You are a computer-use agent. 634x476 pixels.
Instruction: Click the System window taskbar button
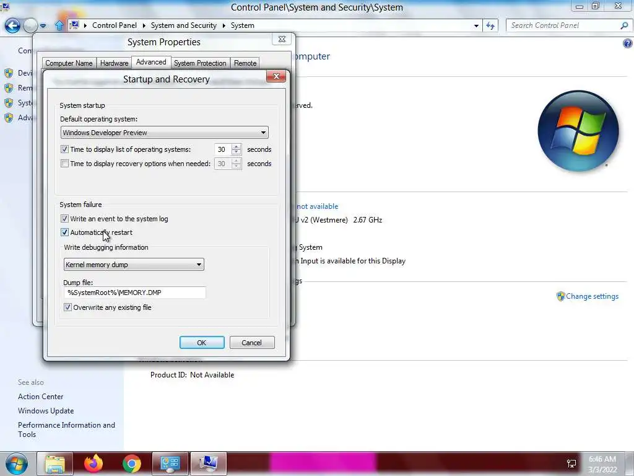(208, 464)
